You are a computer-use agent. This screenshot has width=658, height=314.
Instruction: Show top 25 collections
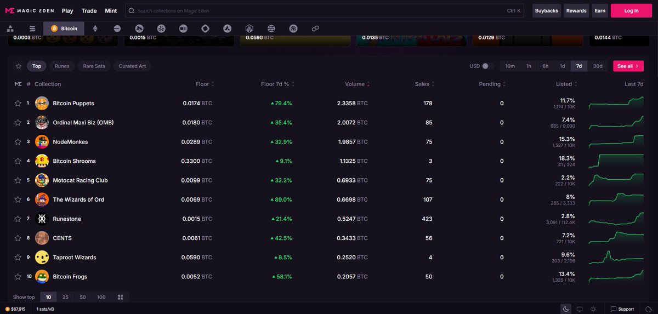click(x=65, y=297)
